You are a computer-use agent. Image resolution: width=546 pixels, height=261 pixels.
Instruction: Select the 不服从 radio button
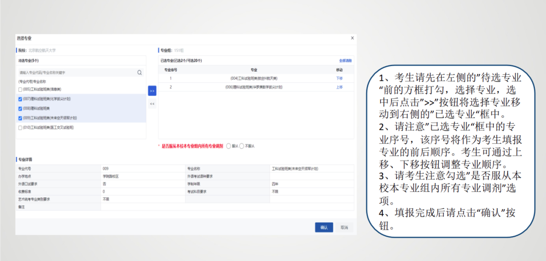(242, 146)
